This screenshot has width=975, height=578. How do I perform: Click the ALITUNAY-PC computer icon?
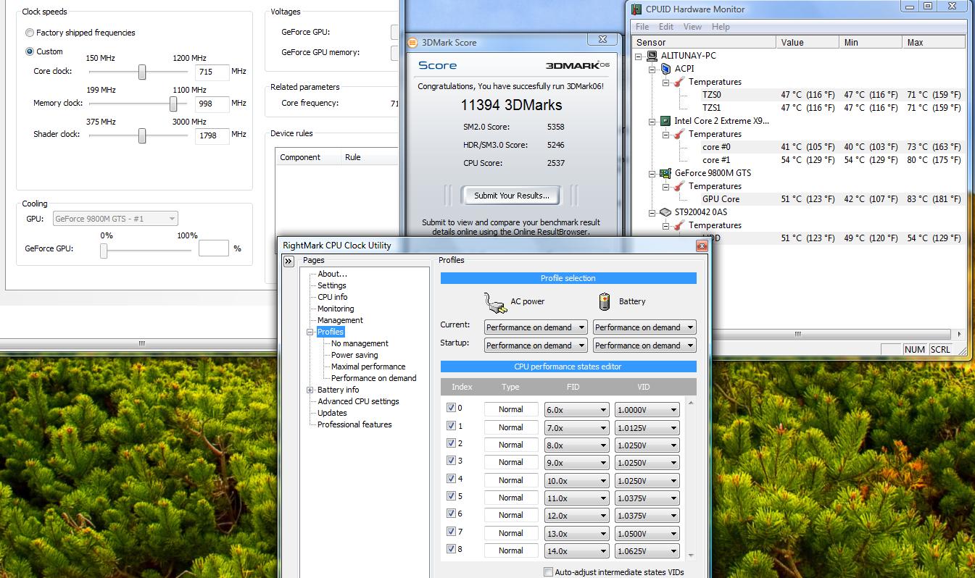[x=652, y=56]
